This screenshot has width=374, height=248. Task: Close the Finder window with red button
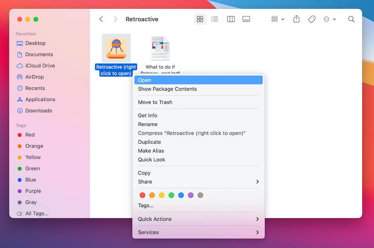click(x=20, y=19)
